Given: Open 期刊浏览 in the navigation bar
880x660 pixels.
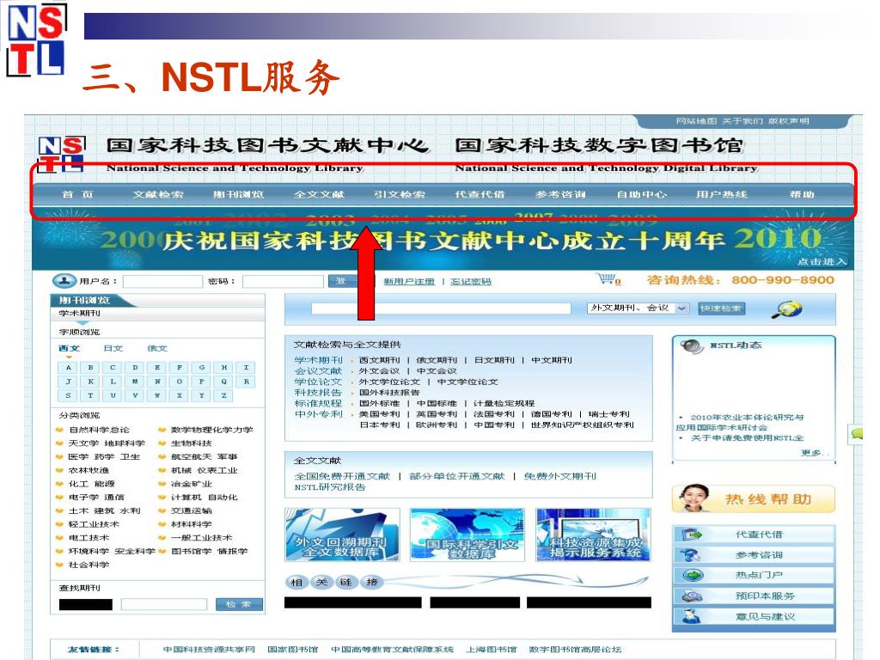Looking at the screenshot, I should tap(238, 195).
